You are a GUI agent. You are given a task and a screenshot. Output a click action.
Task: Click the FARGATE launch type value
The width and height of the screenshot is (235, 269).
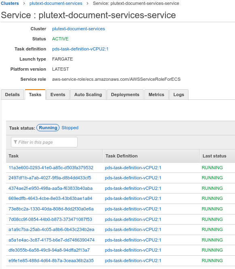[x=63, y=59]
